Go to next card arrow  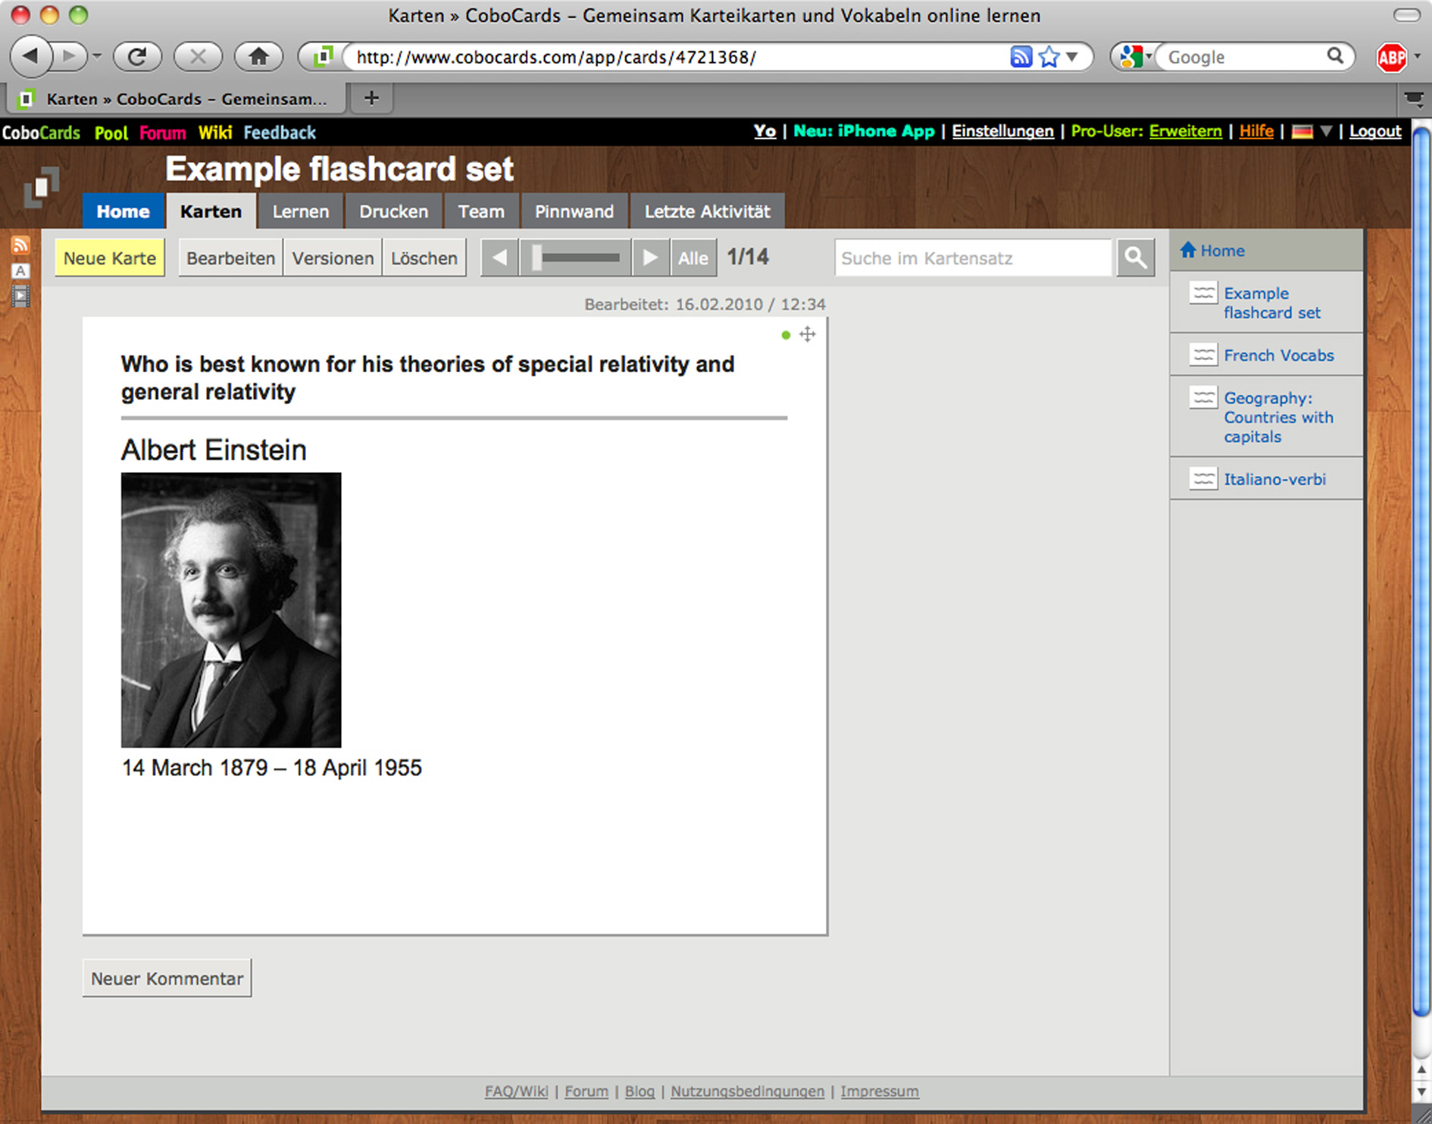click(650, 258)
